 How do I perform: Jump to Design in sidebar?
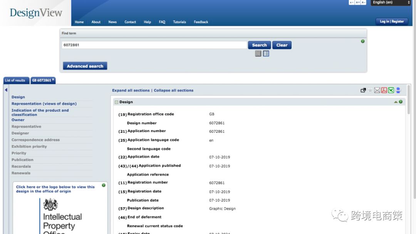18,97
